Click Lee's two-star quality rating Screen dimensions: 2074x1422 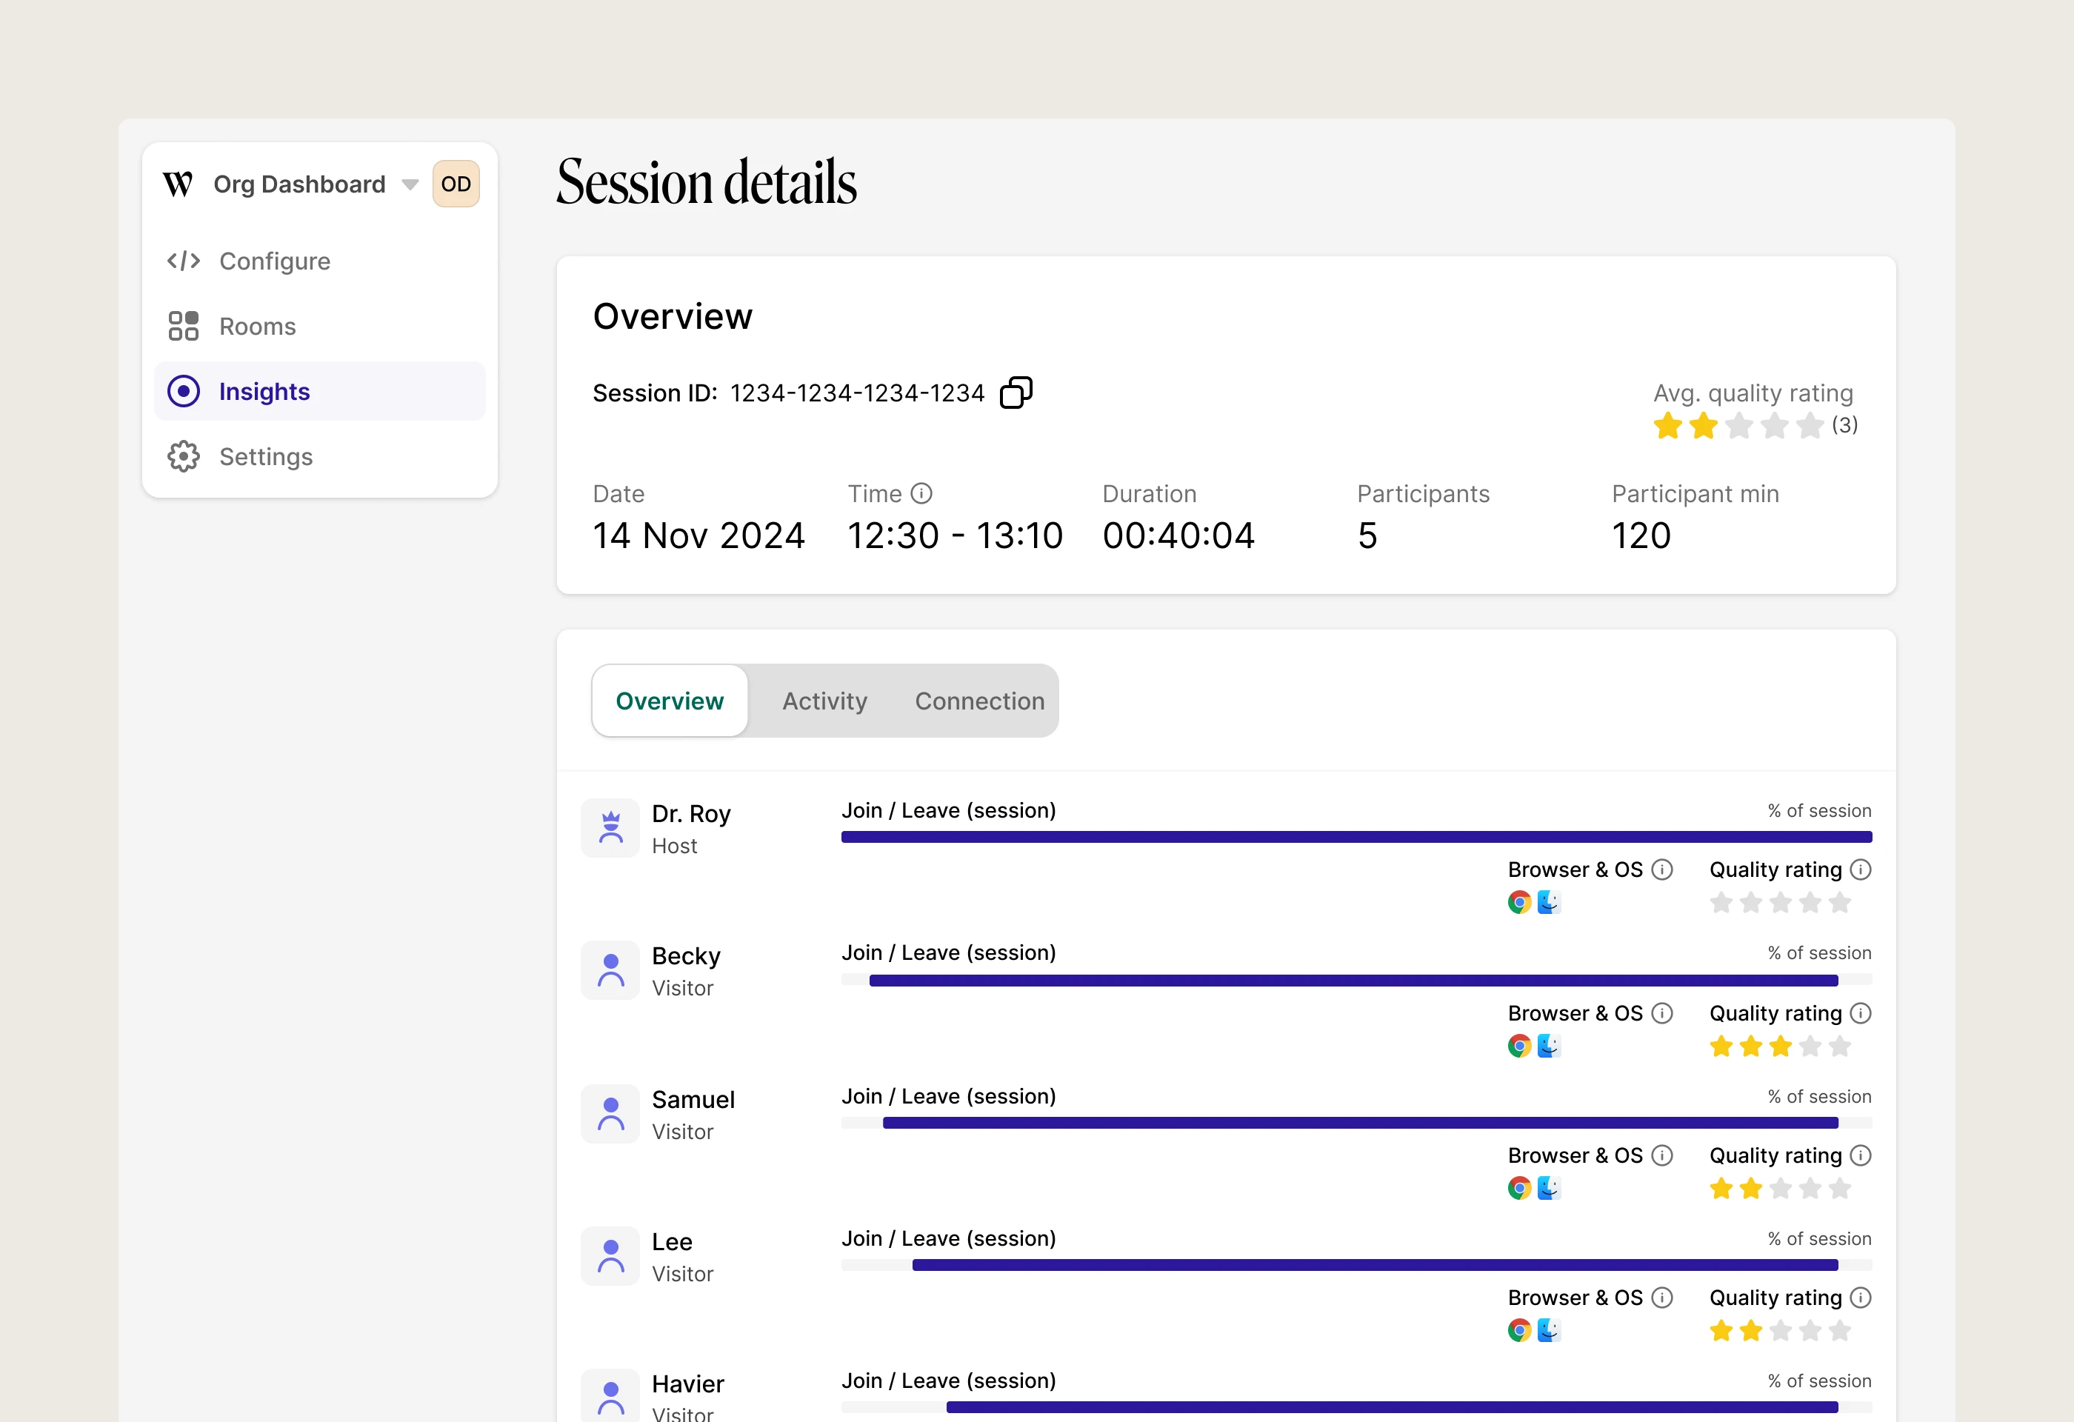1781,1330
